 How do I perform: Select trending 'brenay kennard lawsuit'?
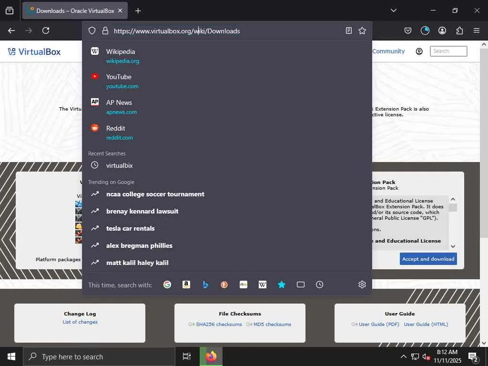pos(227,211)
